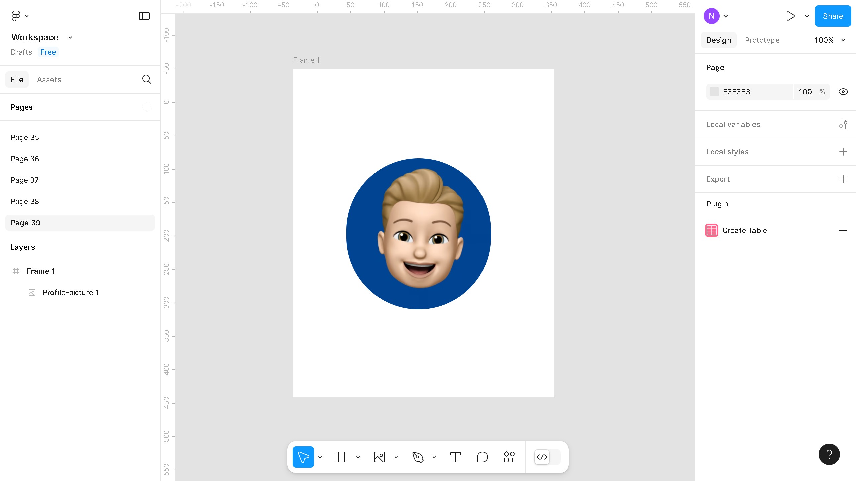Expand the Move tool options
This screenshot has width=856, height=481.
320,457
